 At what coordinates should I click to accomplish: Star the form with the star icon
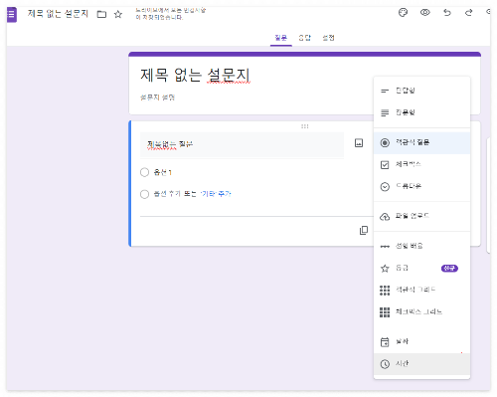[118, 14]
